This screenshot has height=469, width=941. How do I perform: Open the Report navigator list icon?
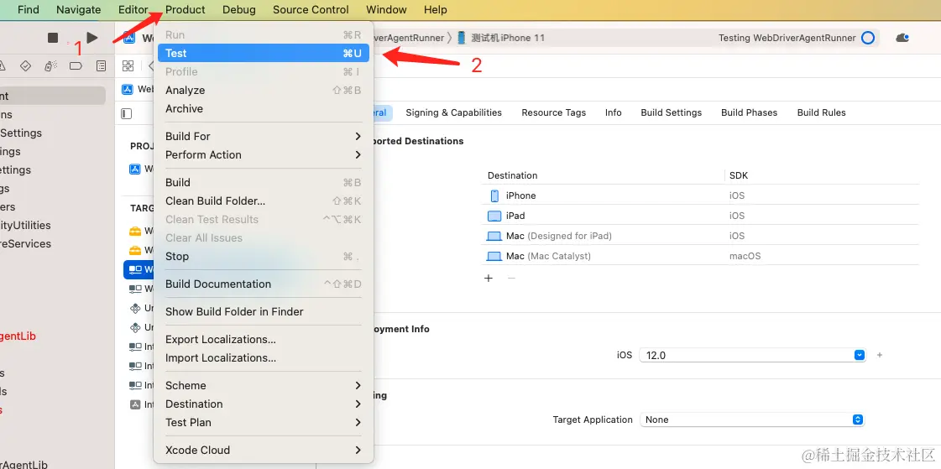point(102,66)
